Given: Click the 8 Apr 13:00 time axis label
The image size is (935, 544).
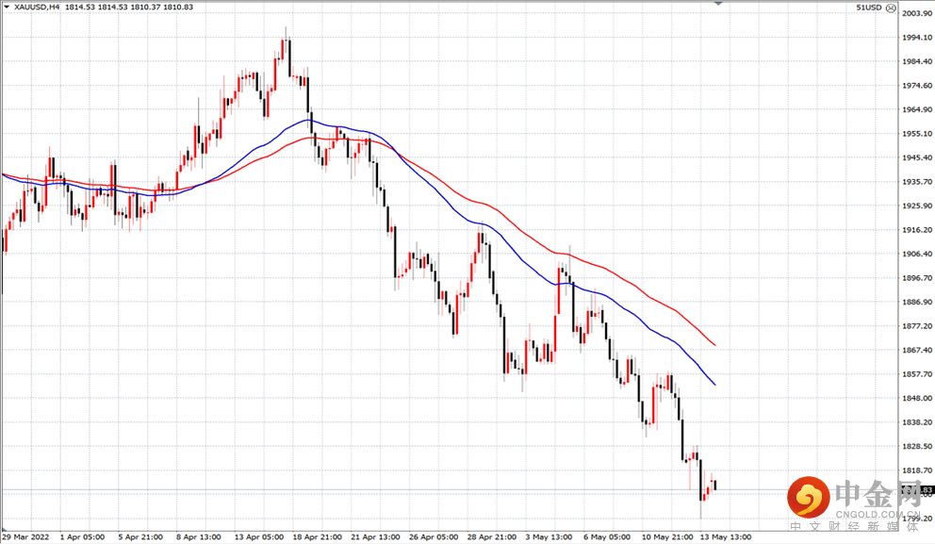Looking at the screenshot, I should click(x=199, y=536).
